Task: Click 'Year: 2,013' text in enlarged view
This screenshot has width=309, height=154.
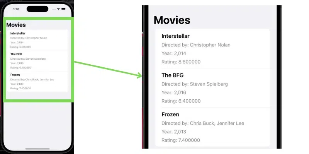Action: click(x=174, y=132)
